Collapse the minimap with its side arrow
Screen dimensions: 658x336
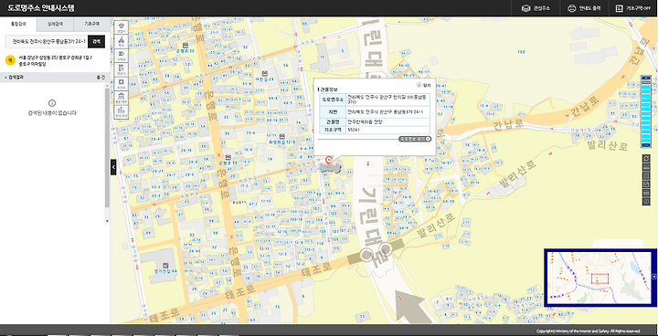pos(654,277)
